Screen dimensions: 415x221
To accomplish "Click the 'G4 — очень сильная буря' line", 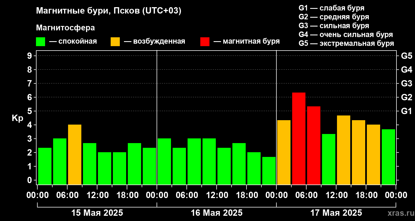I will tap(346, 35).
